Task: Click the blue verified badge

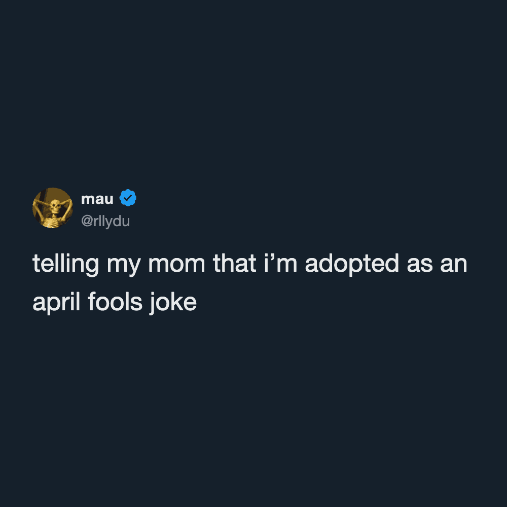Action: click(x=128, y=198)
